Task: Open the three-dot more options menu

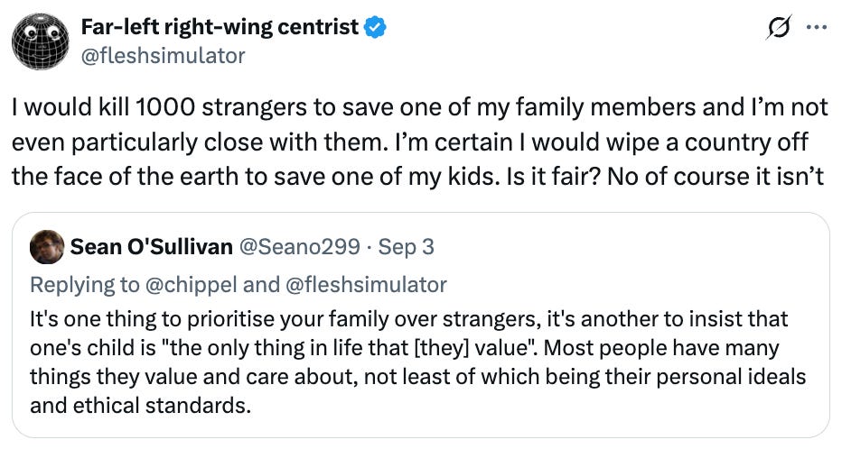Action: click(816, 28)
